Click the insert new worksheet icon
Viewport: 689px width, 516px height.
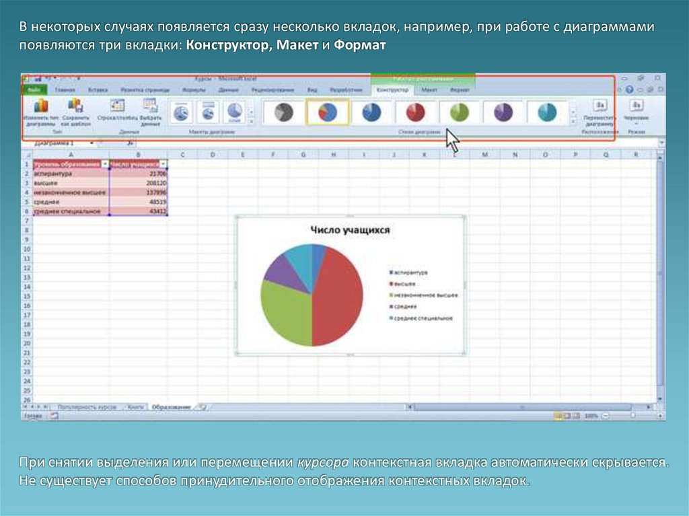[203, 407]
